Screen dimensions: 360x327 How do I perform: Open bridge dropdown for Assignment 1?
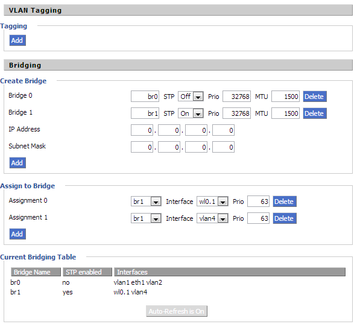coord(146,218)
